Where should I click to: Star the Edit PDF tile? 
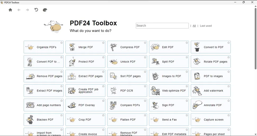pyautogui.click(x=187, y=43)
